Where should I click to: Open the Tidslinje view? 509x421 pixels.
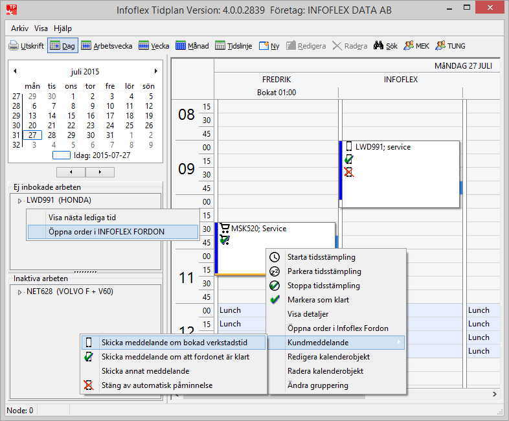(x=233, y=46)
